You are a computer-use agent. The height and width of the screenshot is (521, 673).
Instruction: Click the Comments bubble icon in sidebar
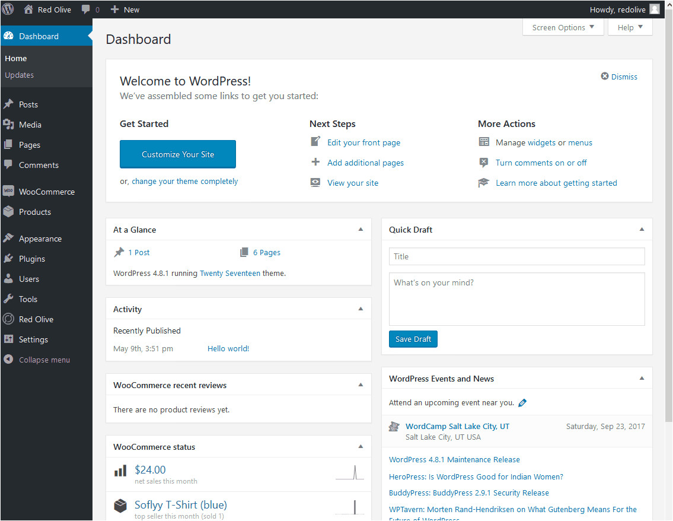click(x=8, y=164)
